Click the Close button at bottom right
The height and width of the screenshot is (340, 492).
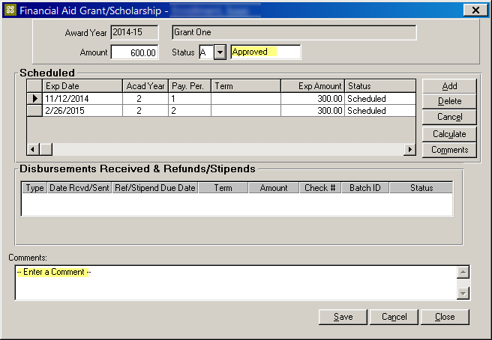tap(445, 317)
